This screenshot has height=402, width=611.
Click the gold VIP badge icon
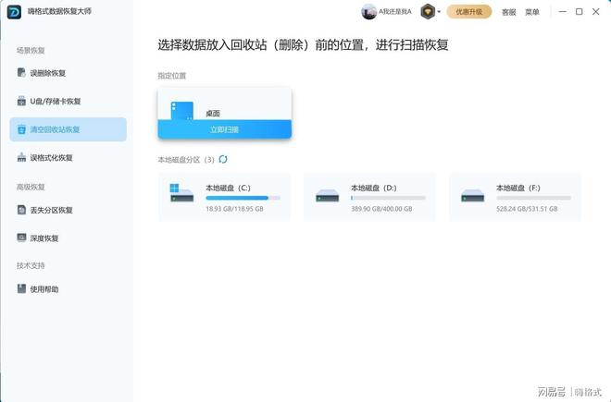(x=428, y=12)
